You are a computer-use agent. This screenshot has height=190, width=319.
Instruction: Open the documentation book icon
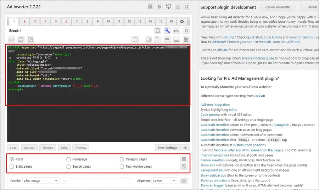click(150, 7)
